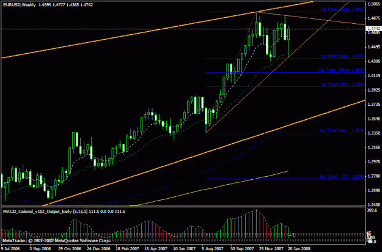Select the 'Up Trend Short 1.3974' label
The height and width of the screenshot is (252, 382).
coord(342,84)
